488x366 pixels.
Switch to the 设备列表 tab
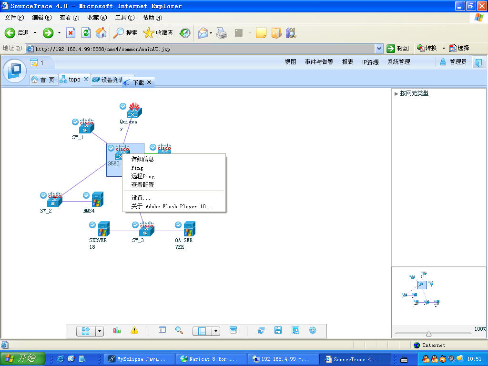107,80
